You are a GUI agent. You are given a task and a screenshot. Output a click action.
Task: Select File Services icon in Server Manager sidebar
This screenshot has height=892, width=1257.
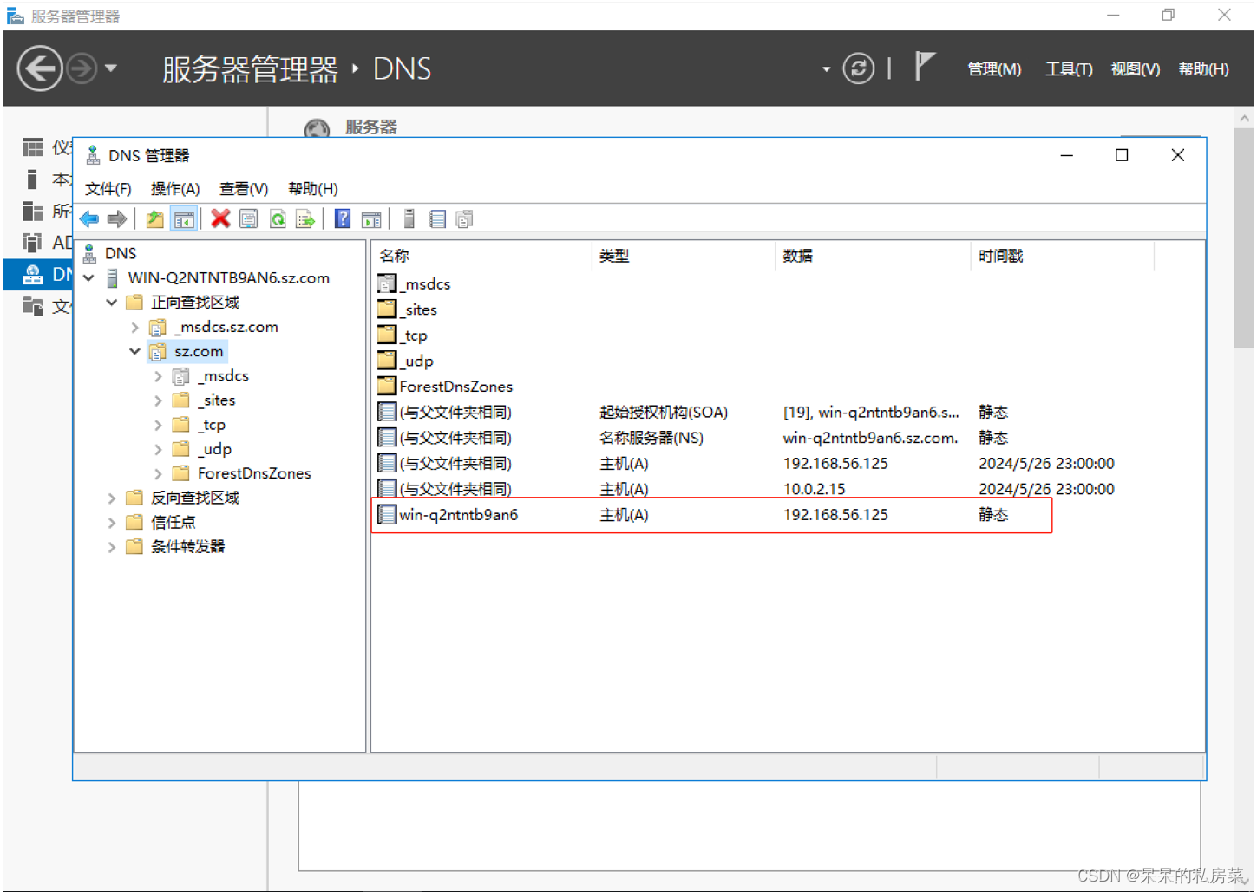click(33, 305)
